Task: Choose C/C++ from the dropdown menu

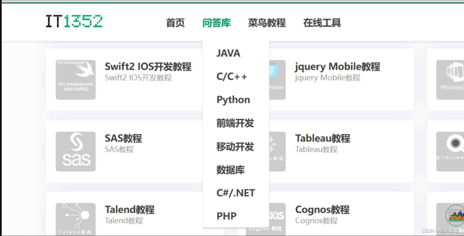Action: click(x=232, y=77)
